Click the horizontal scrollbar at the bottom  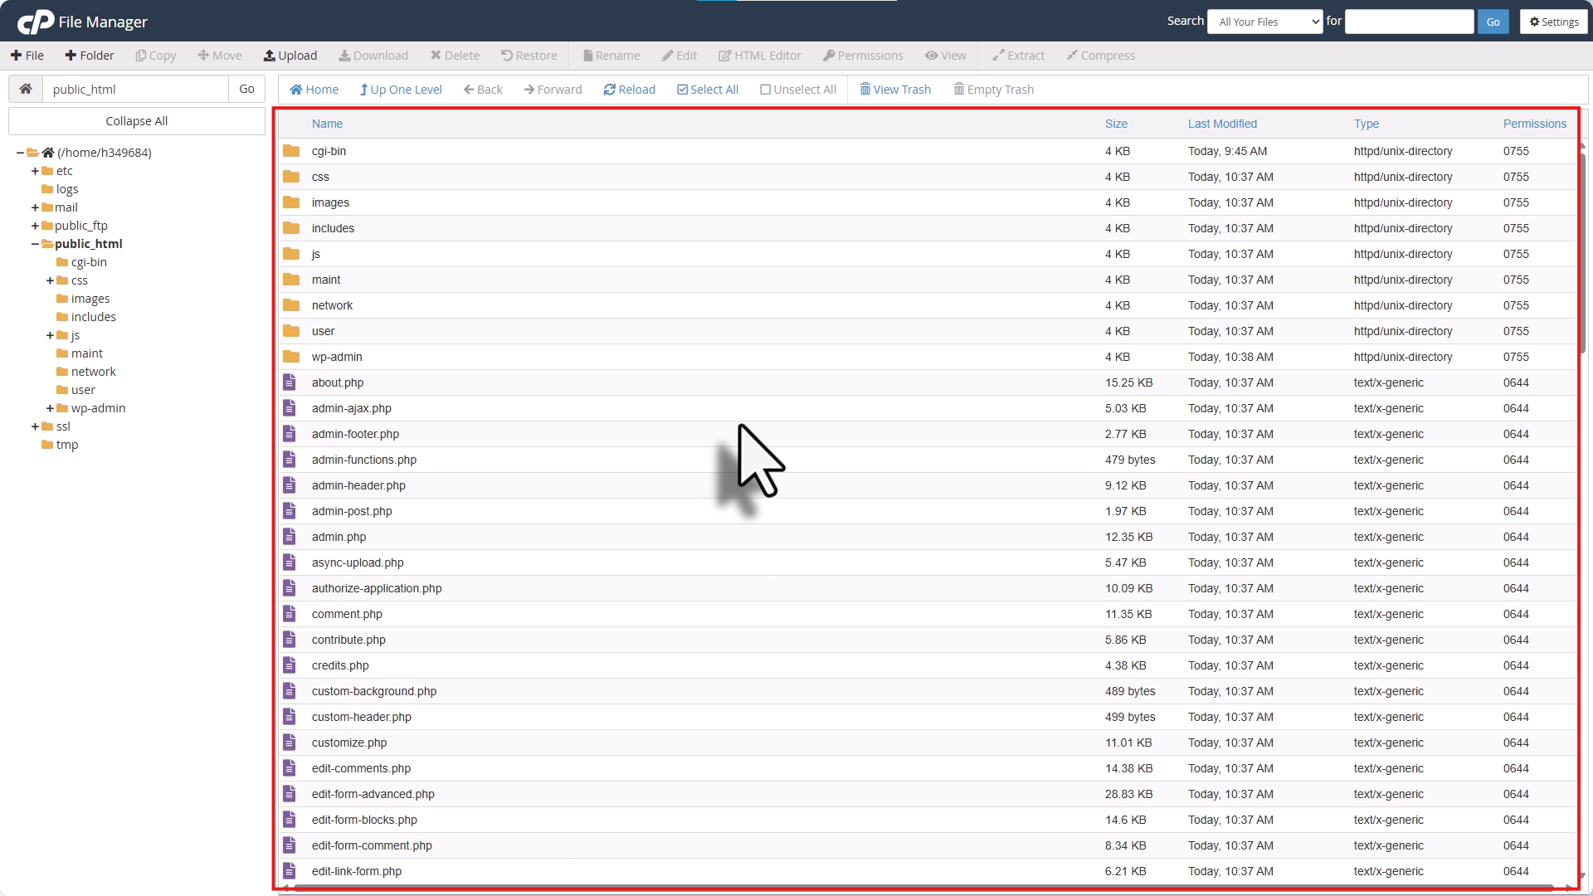(923, 889)
